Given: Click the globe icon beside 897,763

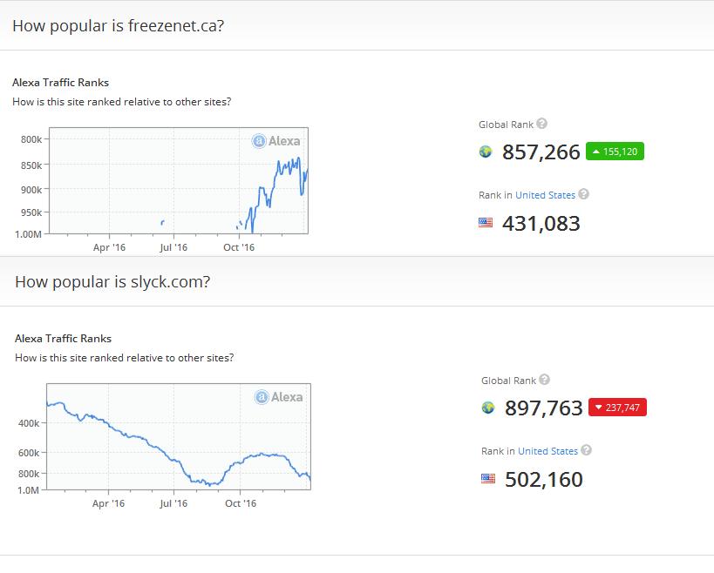Looking at the screenshot, I should (x=488, y=408).
